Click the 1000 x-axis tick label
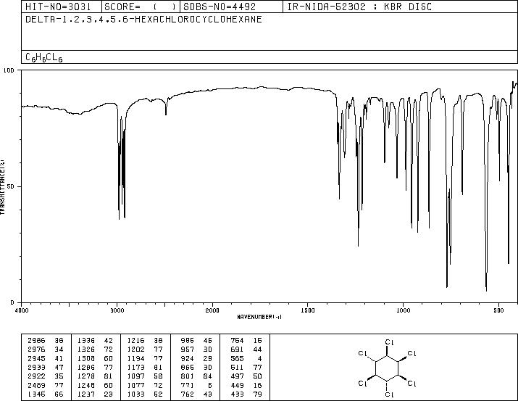This screenshot has height=401, width=518. point(403,310)
